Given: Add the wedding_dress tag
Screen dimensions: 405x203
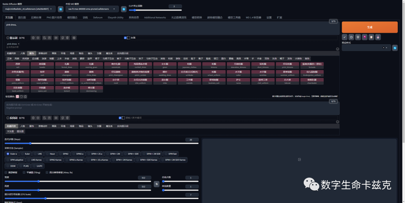Looking at the screenshot, I should tap(165, 73).
